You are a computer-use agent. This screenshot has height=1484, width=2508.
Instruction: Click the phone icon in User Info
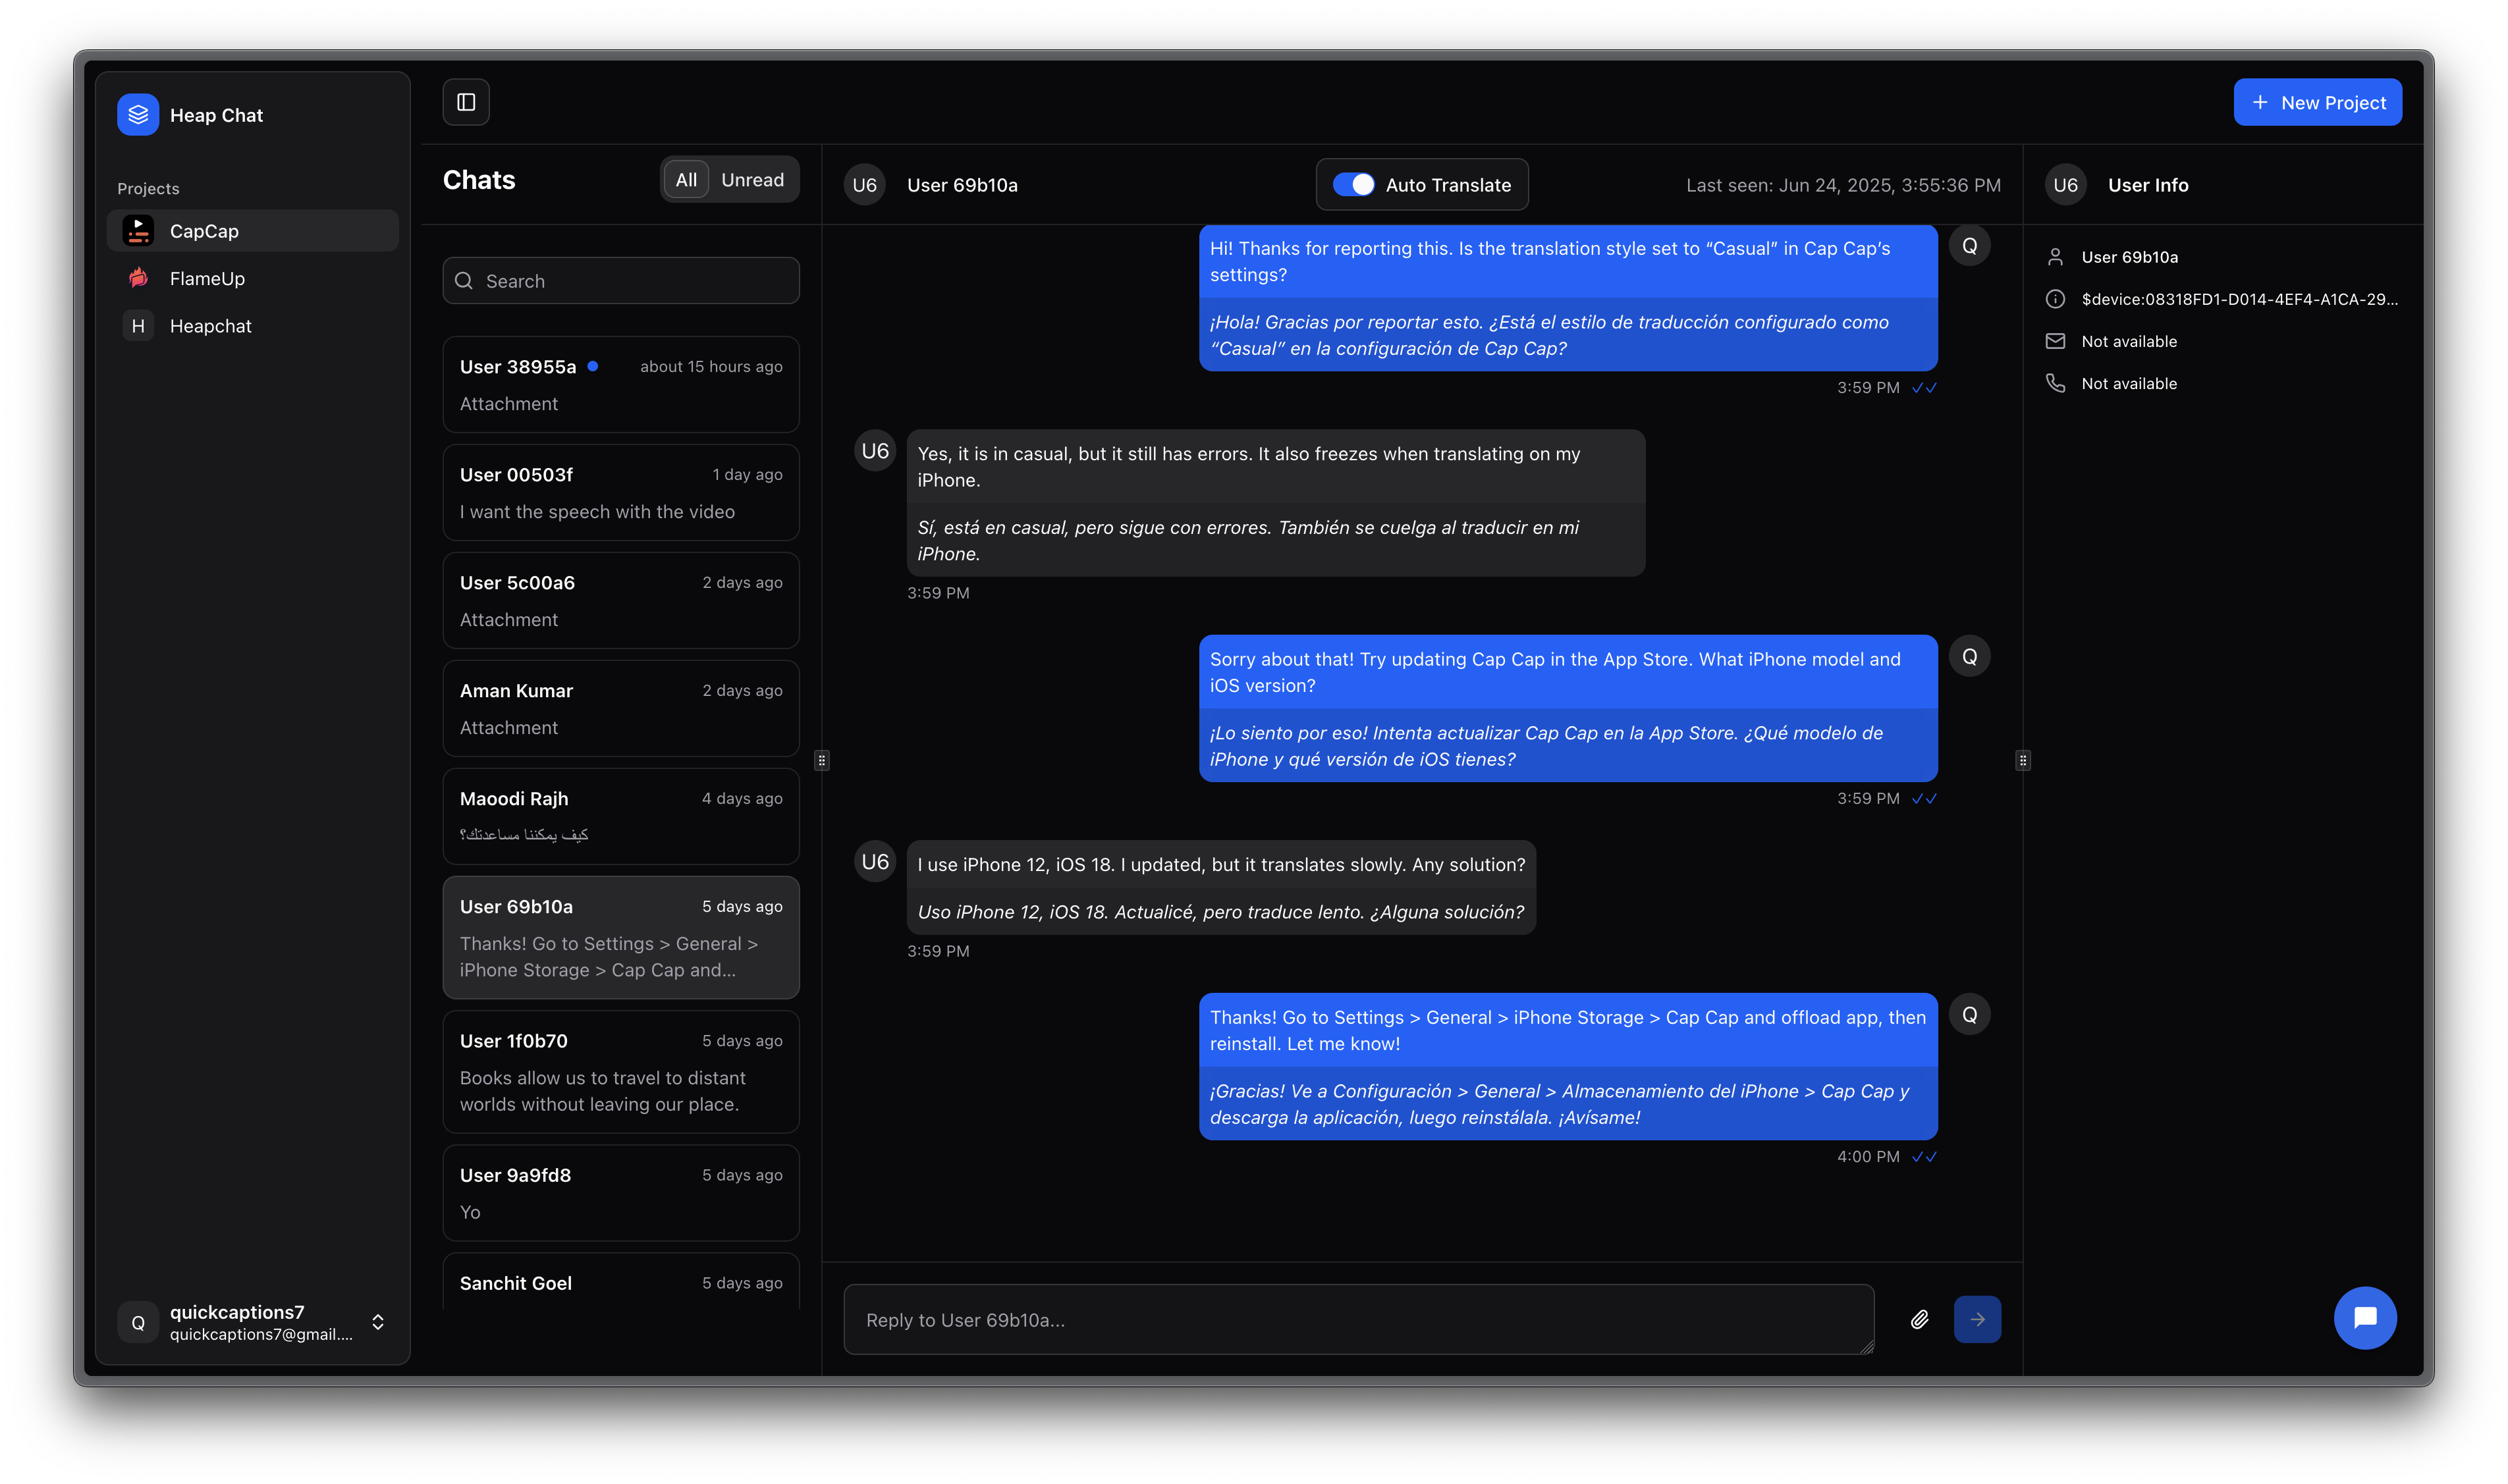point(2056,383)
